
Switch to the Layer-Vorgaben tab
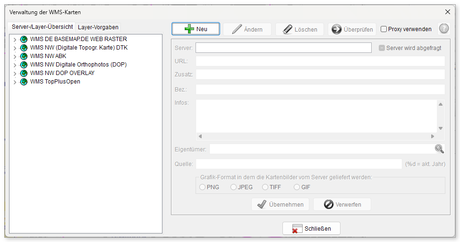click(98, 27)
